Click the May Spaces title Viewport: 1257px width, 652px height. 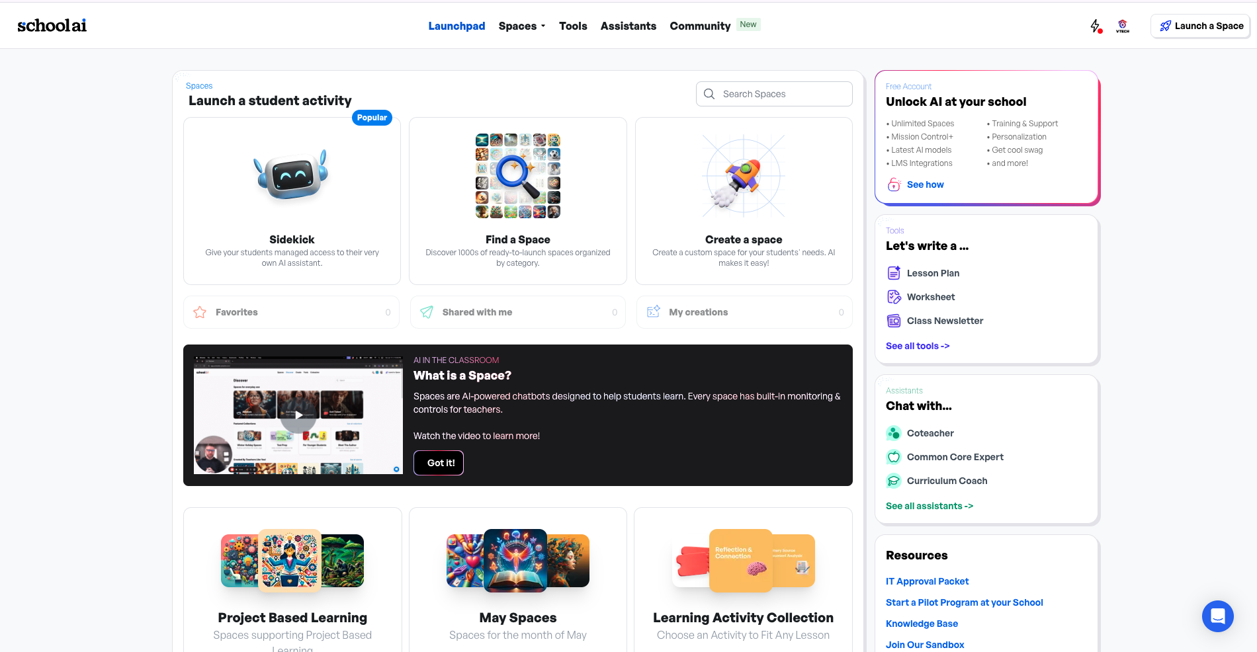click(x=518, y=618)
